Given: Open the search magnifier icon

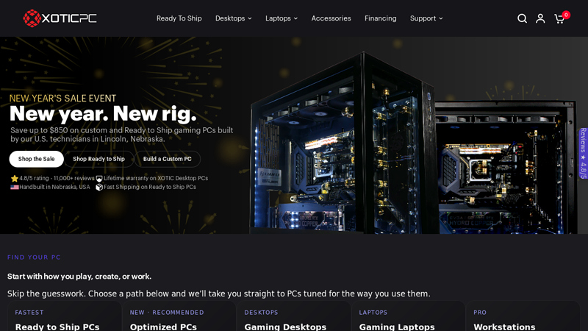Looking at the screenshot, I should tap(522, 18).
